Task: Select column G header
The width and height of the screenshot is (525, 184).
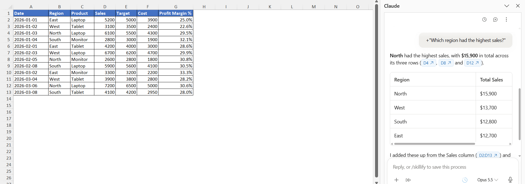Action: tap(176, 7)
